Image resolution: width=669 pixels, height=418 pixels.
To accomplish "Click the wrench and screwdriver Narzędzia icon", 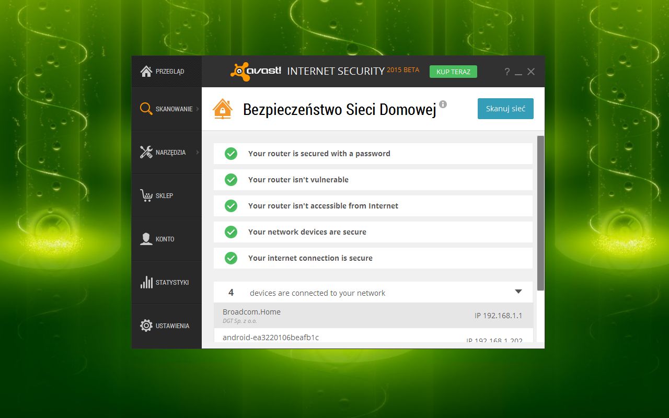I will tap(146, 152).
